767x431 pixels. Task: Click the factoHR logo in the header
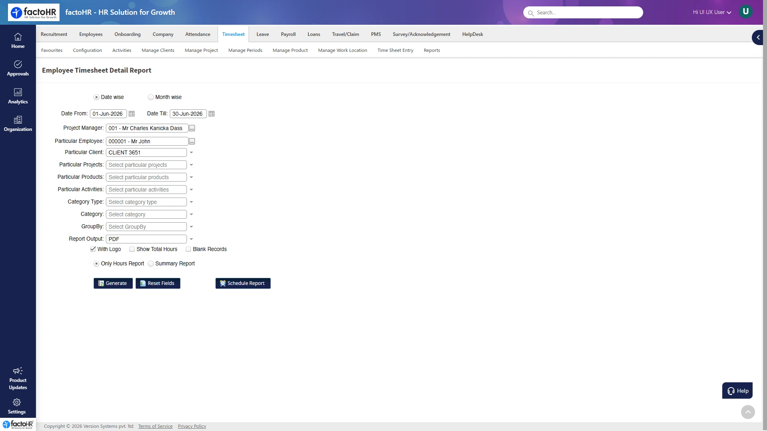coord(34,12)
